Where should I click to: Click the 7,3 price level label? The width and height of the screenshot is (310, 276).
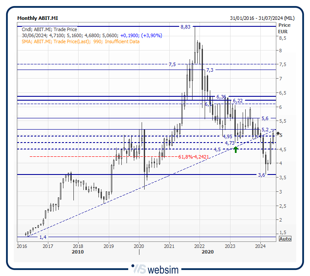(x=210, y=70)
